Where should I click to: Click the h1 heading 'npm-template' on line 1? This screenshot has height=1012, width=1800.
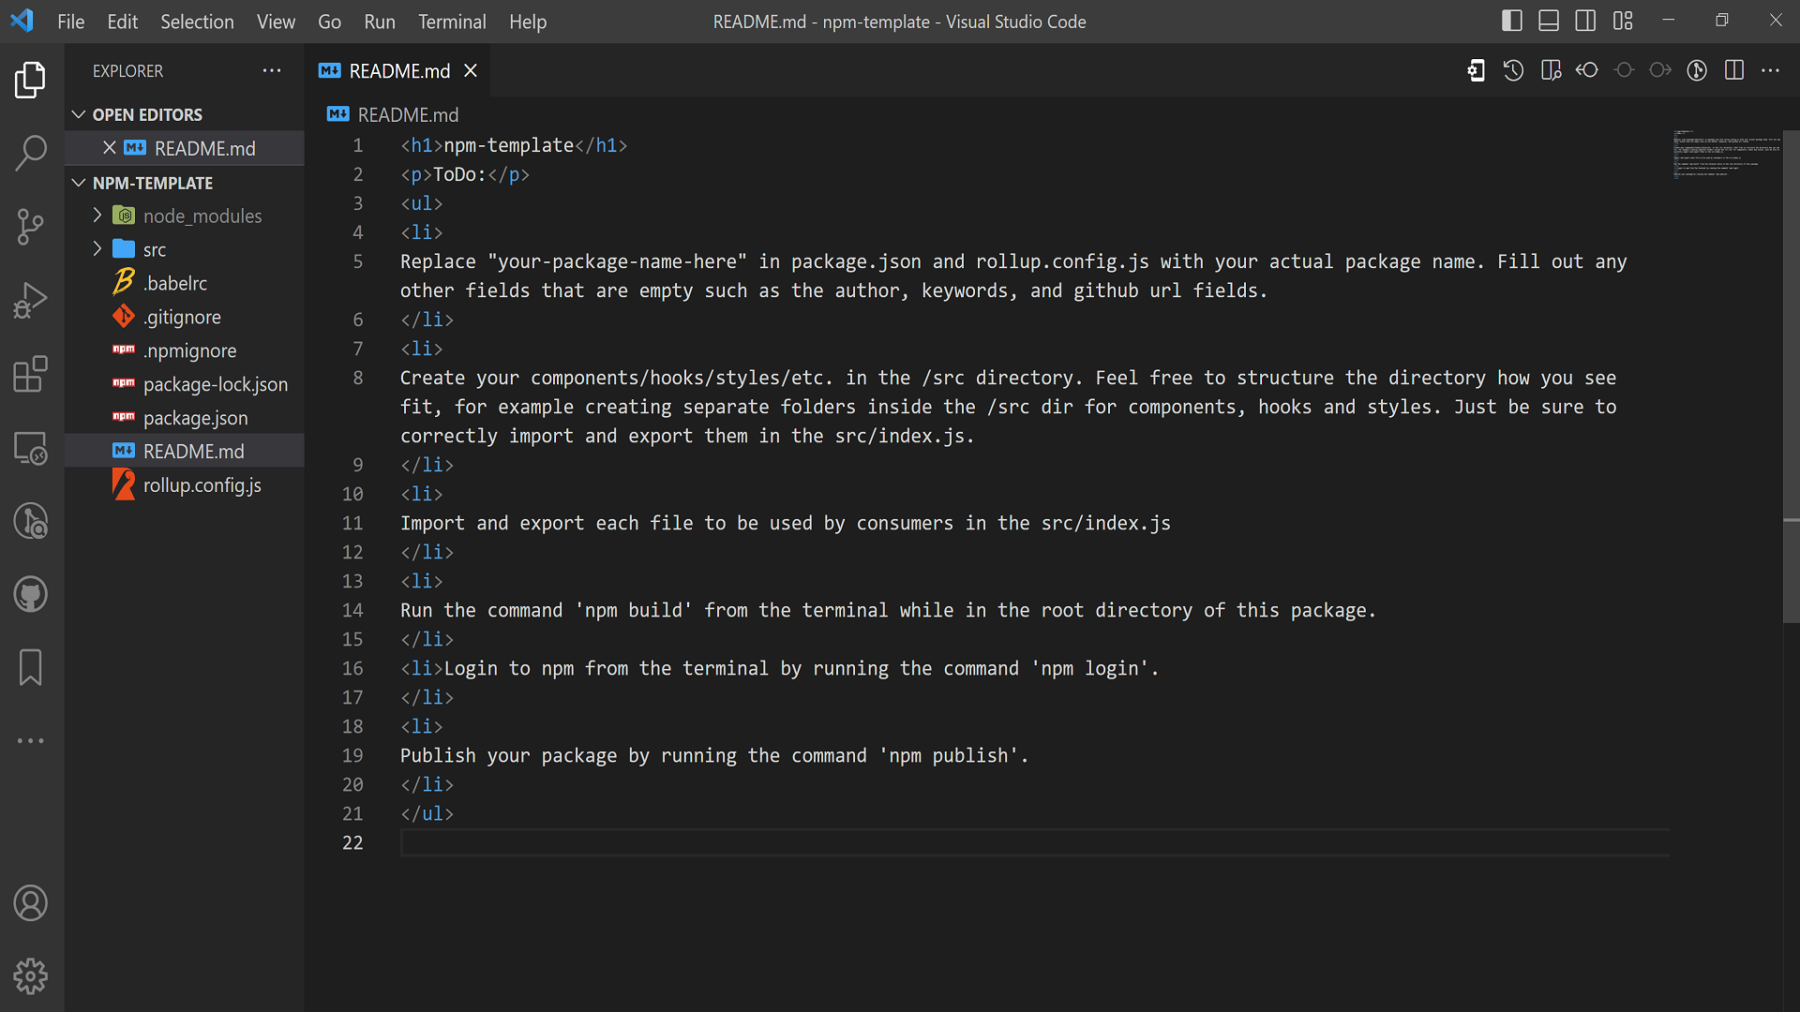tap(508, 145)
